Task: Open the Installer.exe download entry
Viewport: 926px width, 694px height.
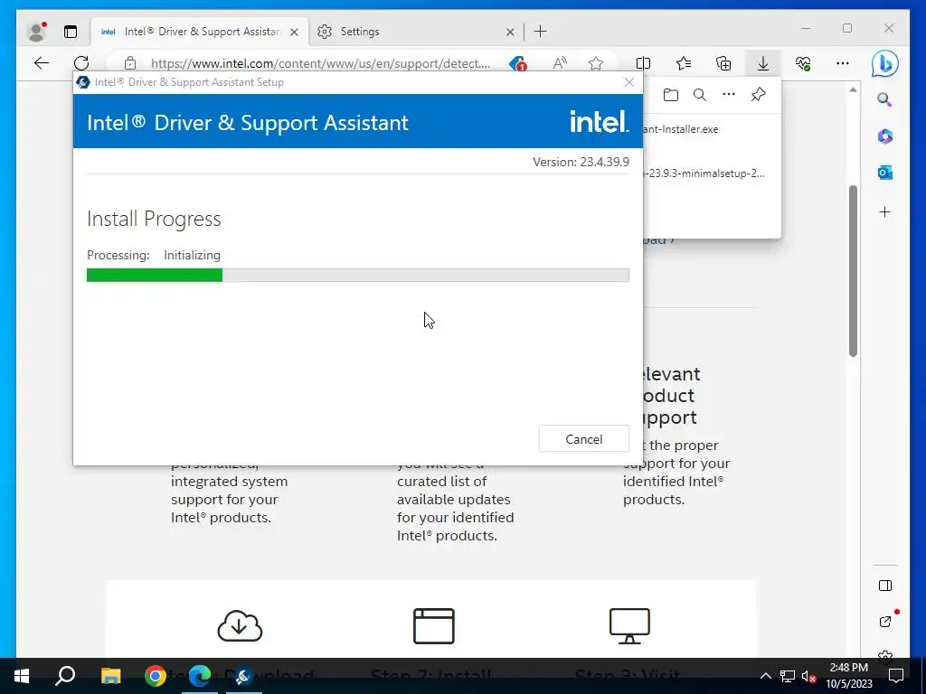Action: [712, 129]
